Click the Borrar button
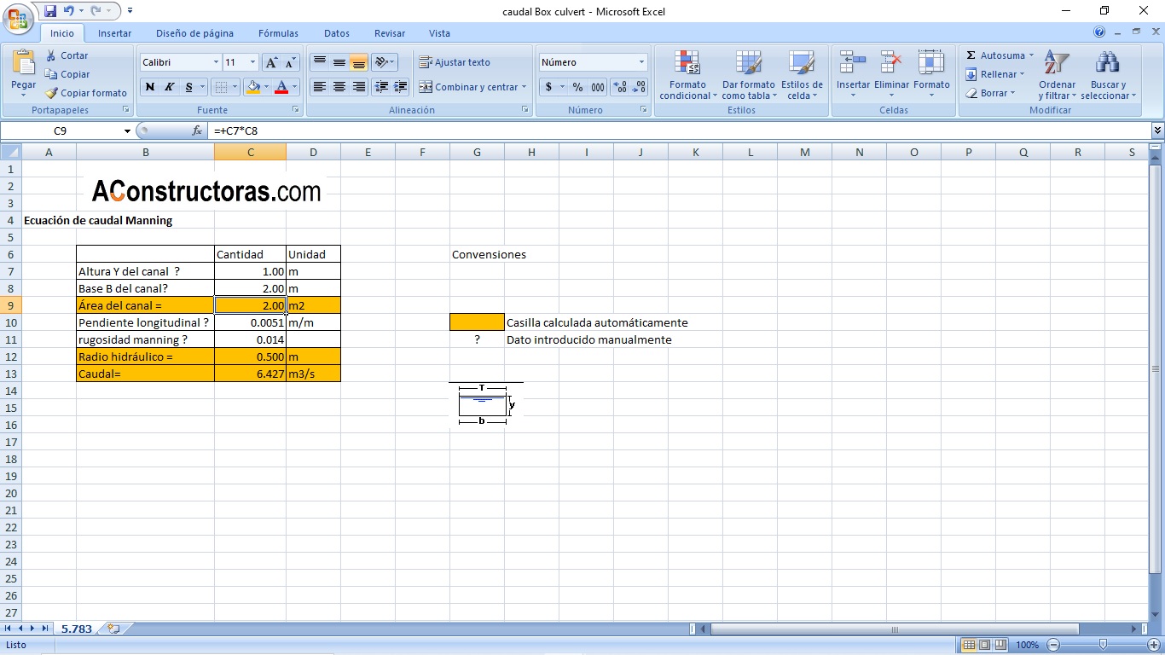 pos(989,93)
